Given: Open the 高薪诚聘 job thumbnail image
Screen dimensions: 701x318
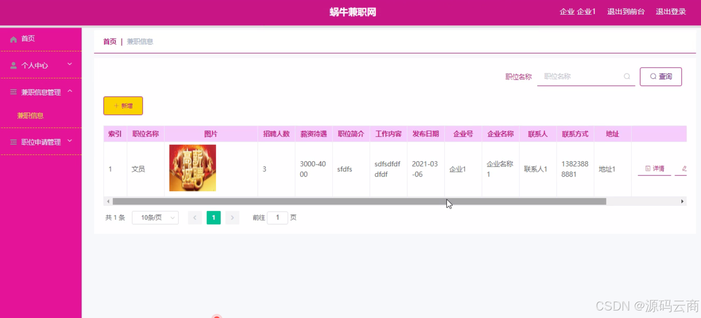Looking at the screenshot, I should 193,168.
